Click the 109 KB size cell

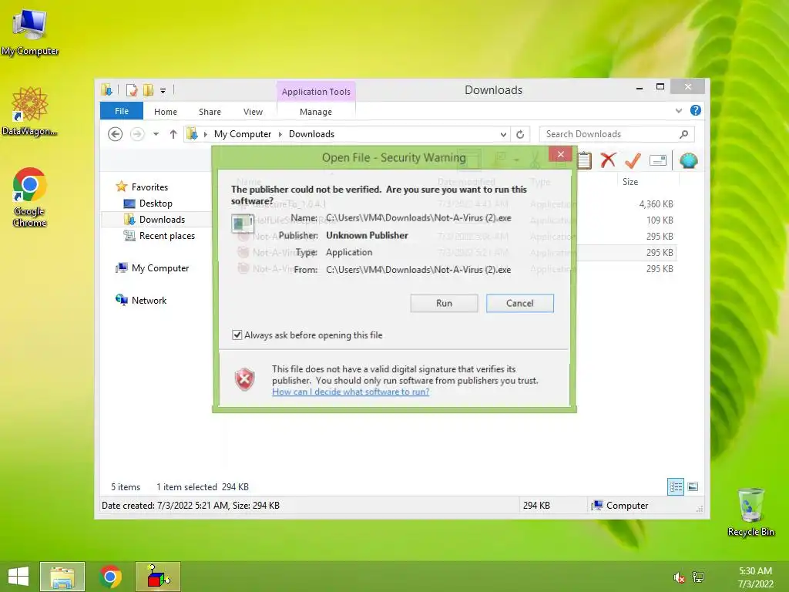660,220
